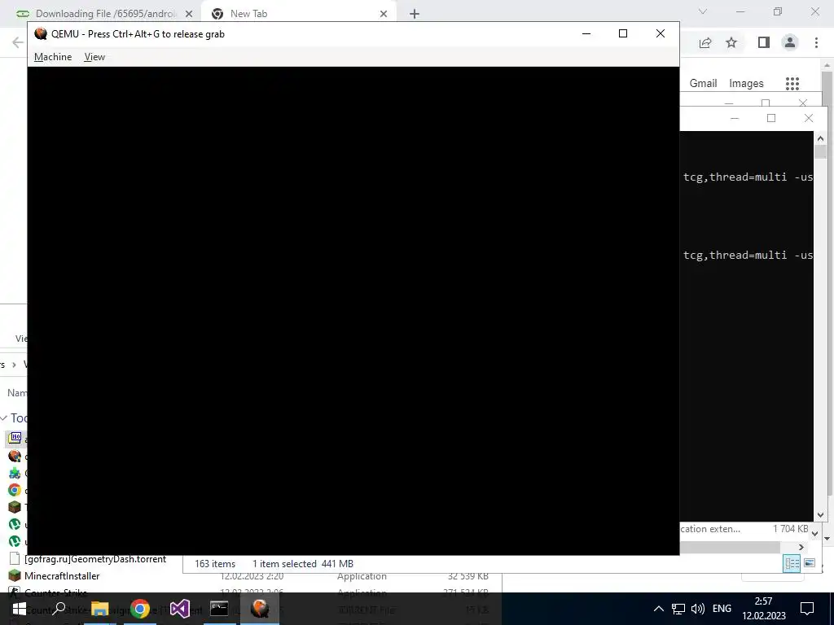Collapse the Today group chevron in Explorer
The image size is (834, 625).
4,418
